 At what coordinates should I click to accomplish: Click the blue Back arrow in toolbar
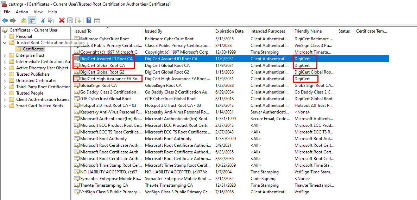[x=5, y=20]
